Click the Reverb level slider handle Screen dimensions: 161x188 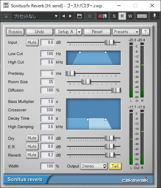click(x=110, y=155)
